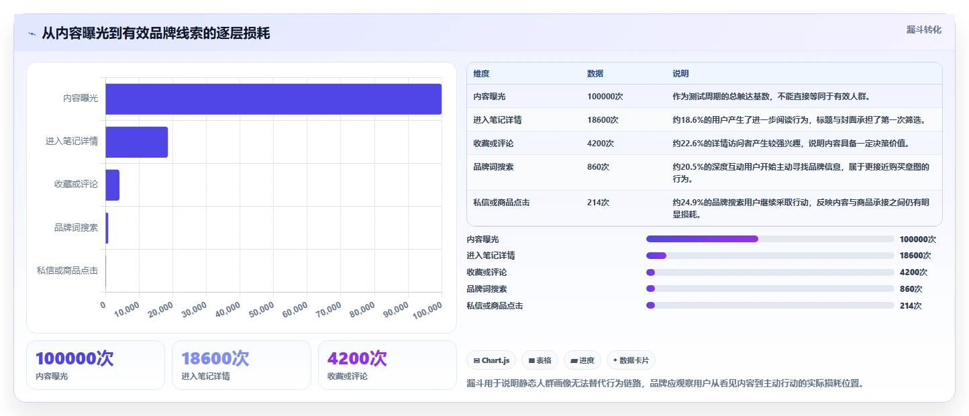The image size is (969, 416).
Task: Click the 品牌词搜索 bar in chart
Action: coord(107,227)
